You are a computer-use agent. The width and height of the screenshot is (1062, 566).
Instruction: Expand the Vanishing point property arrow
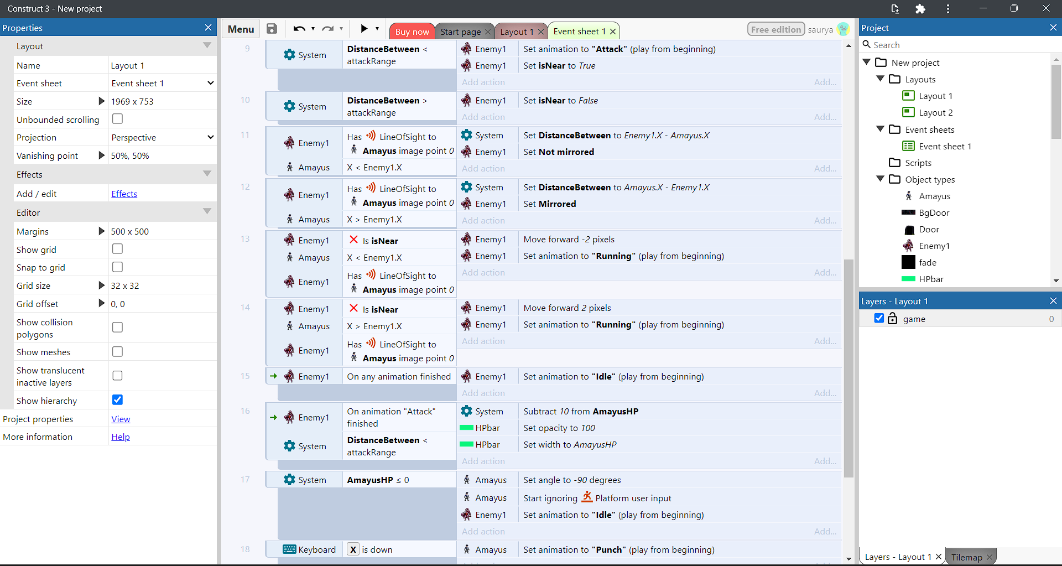pyautogui.click(x=101, y=155)
